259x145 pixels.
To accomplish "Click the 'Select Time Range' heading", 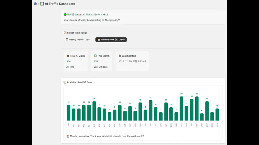I will 77,33.
